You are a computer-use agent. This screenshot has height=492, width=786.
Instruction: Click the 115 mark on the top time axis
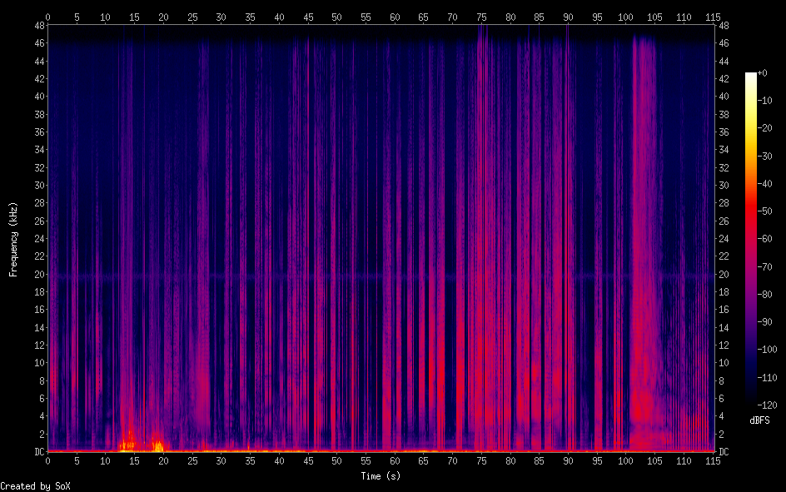point(712,17)
